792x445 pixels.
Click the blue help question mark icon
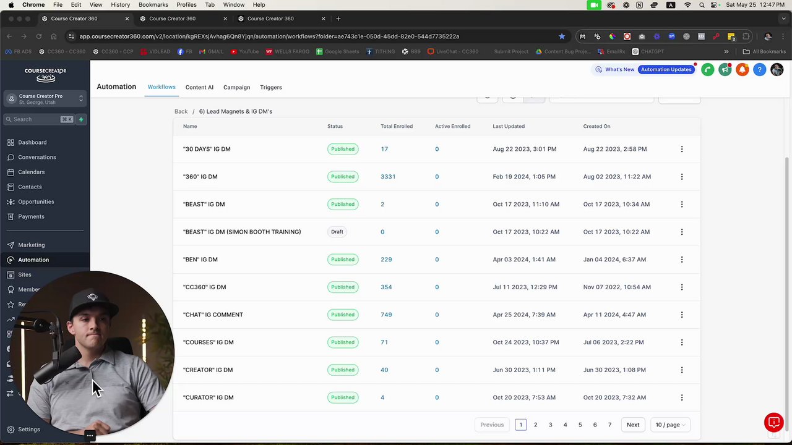pyautogui.click(x=759, y=70)
